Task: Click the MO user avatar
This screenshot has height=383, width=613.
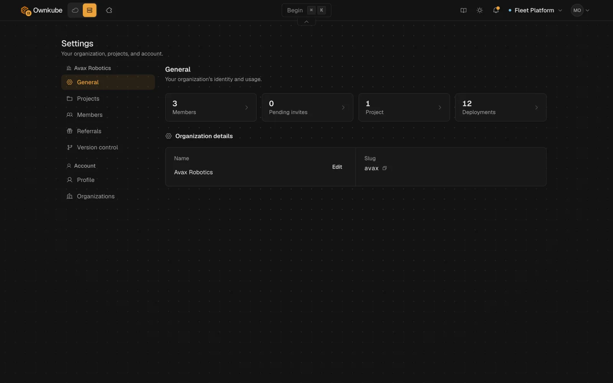Action: point(577,10)
